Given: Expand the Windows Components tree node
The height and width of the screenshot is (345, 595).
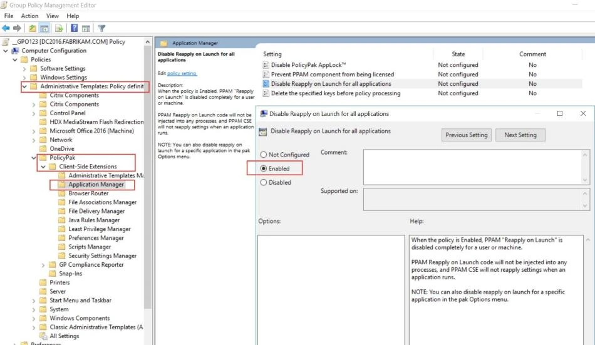Looking at the screenshot, I should click(x=34, y=318).
